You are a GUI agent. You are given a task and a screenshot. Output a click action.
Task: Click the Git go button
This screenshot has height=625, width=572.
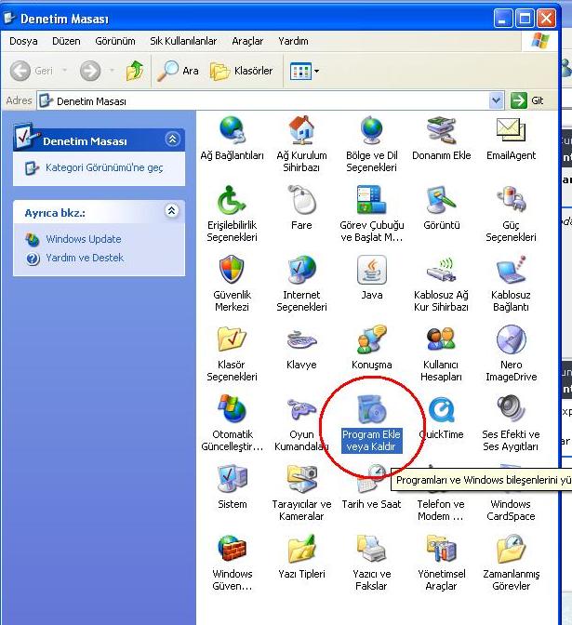coord(527,100)
